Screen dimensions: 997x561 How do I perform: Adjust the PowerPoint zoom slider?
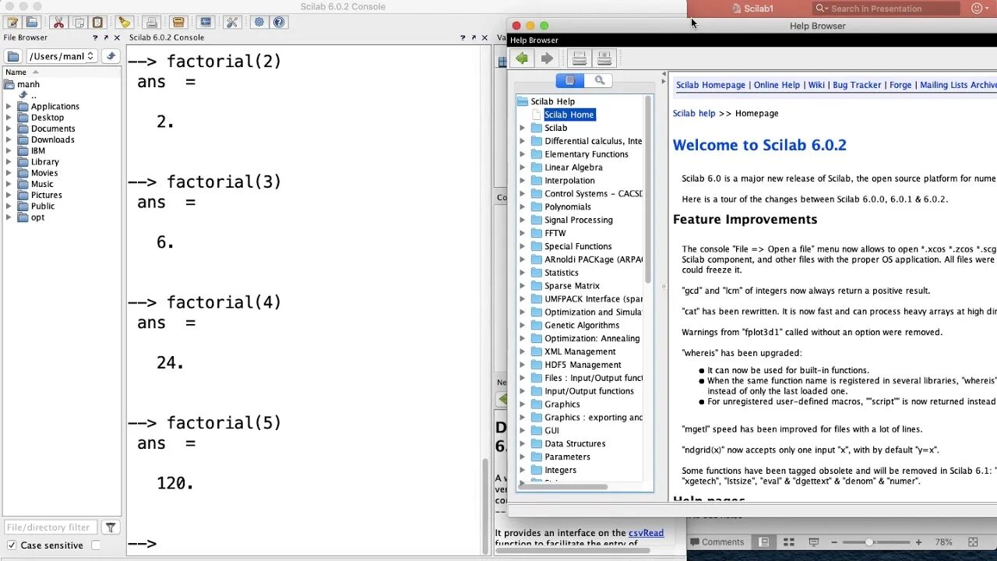[869, 542]
